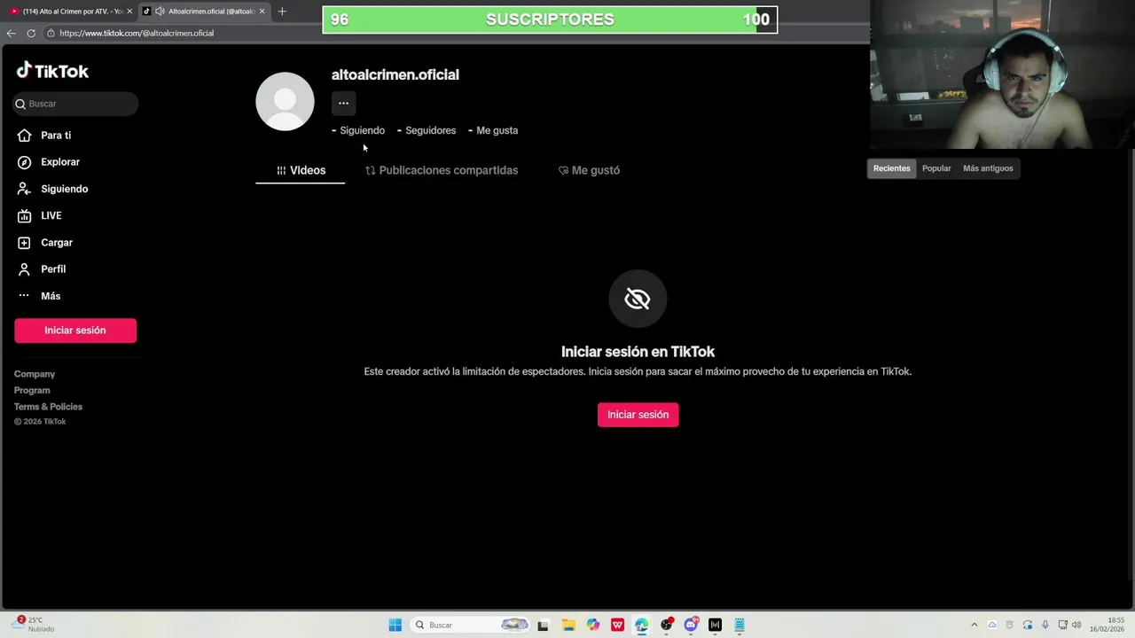Launch Copilot from taskbar
1135x638 pixels.
[593, 625]
